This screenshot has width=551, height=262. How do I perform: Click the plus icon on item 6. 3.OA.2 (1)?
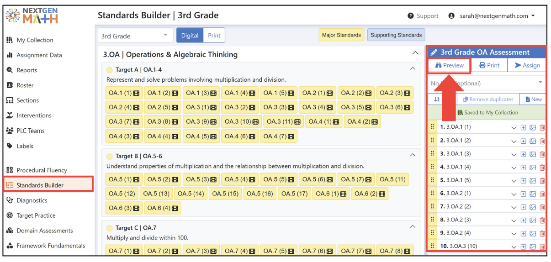[524, 194]
